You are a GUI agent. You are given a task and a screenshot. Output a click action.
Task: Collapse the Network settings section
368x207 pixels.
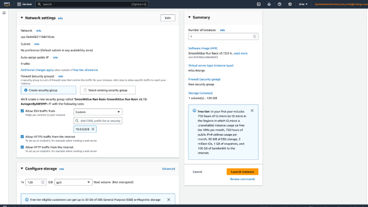click(22, 18)
